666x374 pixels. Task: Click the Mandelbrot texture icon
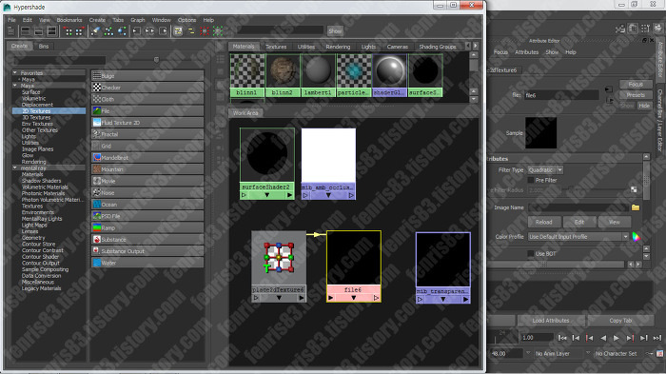(97, 158)
